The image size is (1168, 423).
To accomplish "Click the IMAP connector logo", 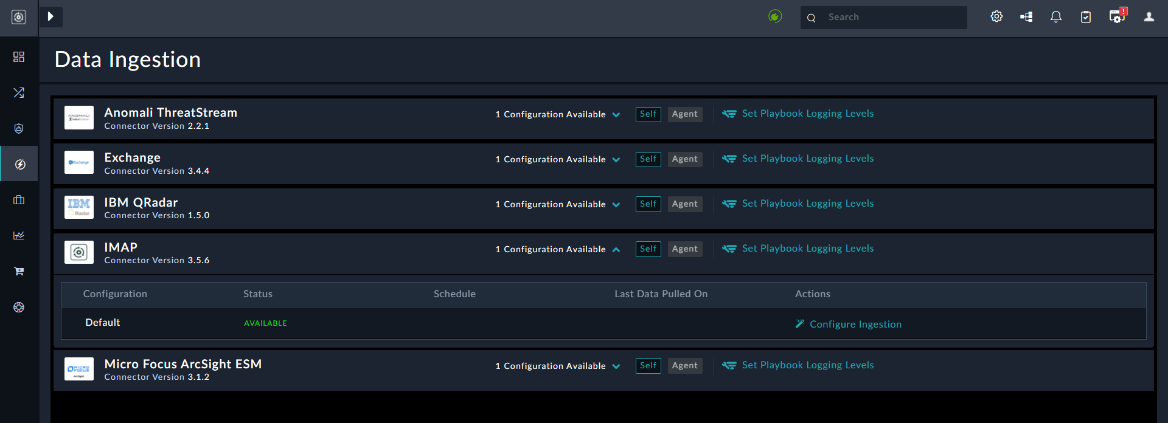I will point(79,252).
